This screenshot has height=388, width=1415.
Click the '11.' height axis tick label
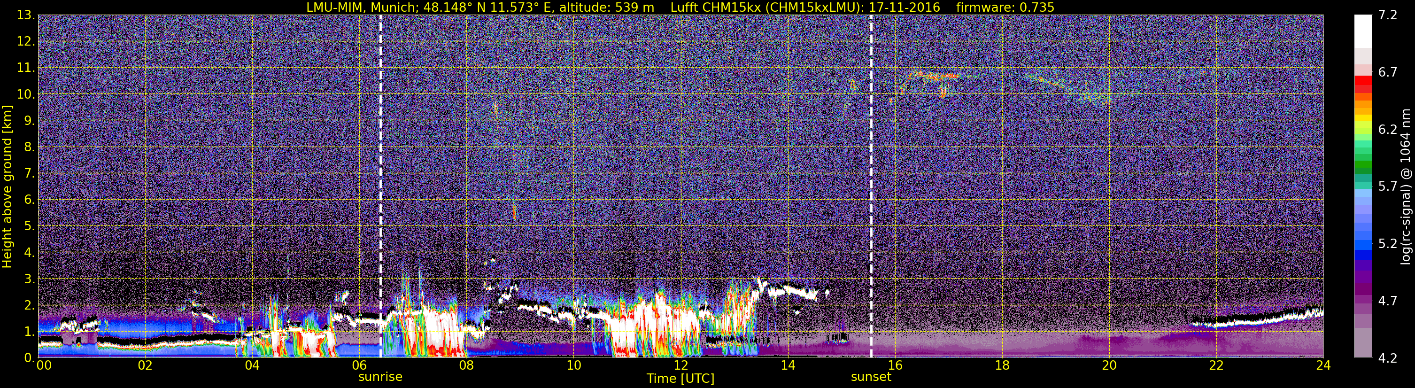(x=25, y=68)
